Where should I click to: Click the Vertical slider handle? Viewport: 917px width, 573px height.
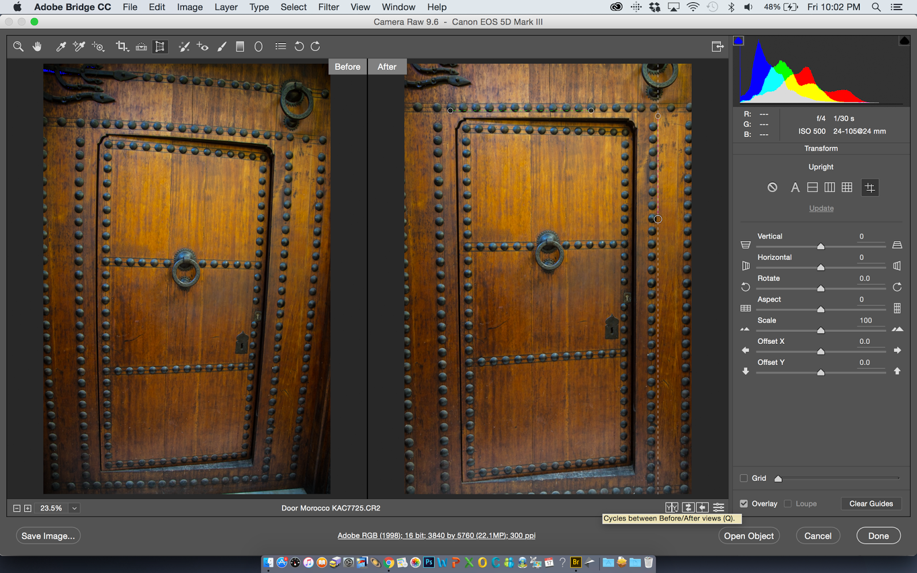[821, 246]
